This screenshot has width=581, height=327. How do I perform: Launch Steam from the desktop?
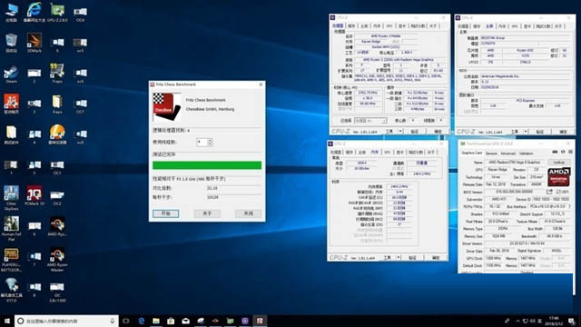(x=11, y=74)
